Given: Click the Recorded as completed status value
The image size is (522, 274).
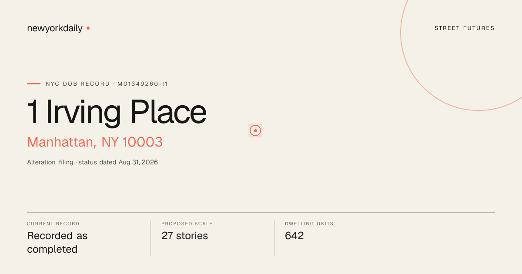Looking at the screenshot, I should 57,243.
